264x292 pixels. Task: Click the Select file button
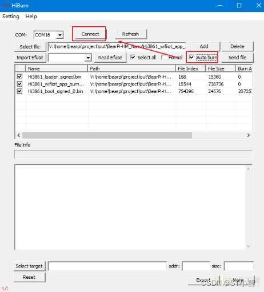pos(30,47)
